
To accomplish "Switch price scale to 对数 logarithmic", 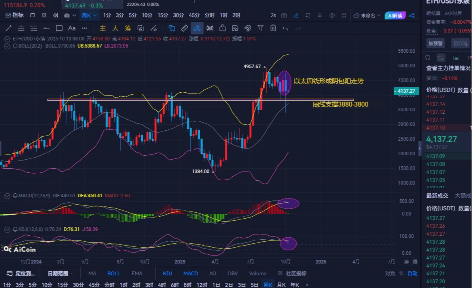I will 390,273.
